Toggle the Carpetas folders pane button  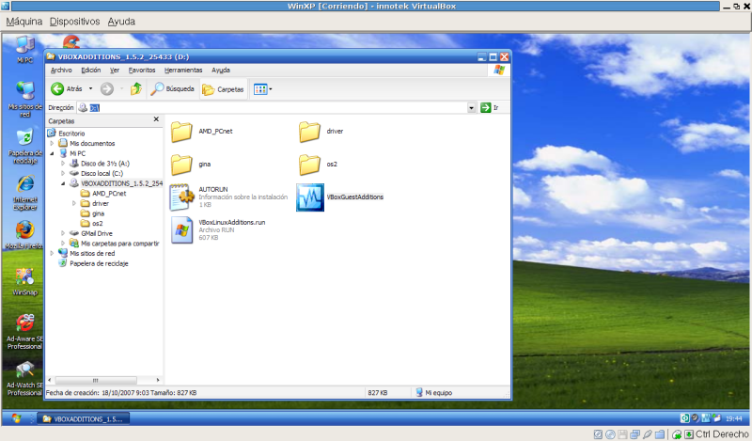coord(223,89)
